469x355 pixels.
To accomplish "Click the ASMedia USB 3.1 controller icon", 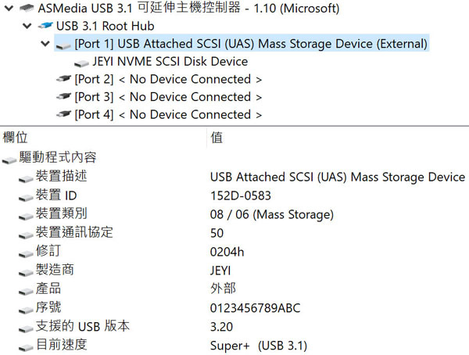I will tap(26, 9).
